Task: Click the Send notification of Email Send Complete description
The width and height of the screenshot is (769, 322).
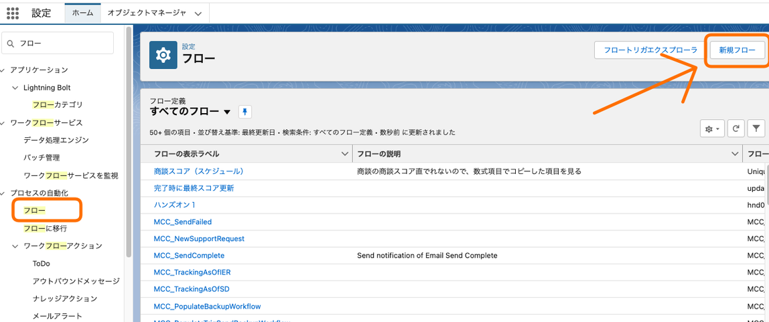Action: pyautogui.click(x=427, y=255)
